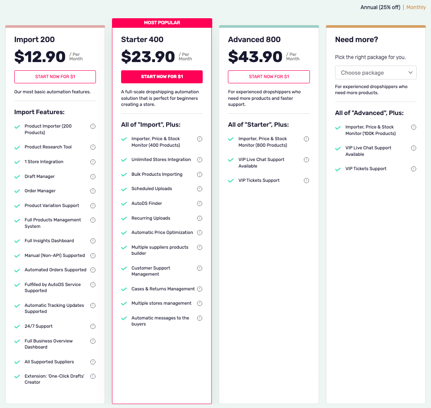Open tooltip icon for Scheduled Uploads
The width and height of the screenshot is (431, 408).
point(199,188)
